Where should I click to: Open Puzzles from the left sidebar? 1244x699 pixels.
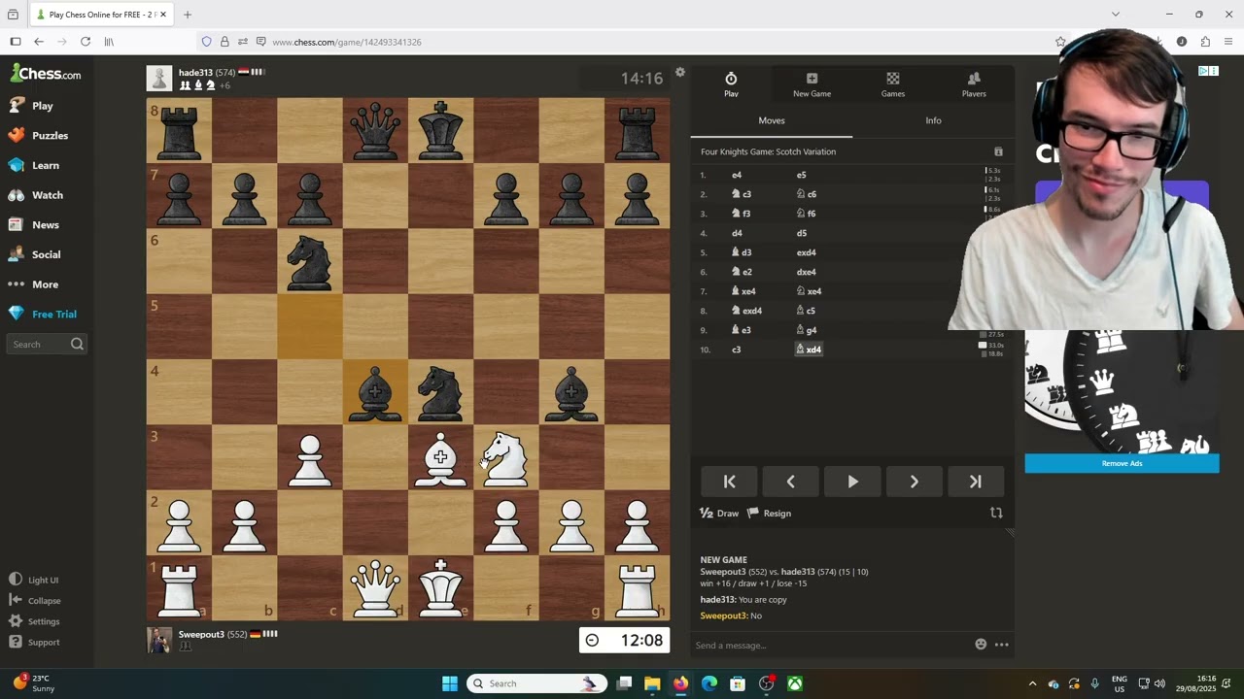(50, 136)
